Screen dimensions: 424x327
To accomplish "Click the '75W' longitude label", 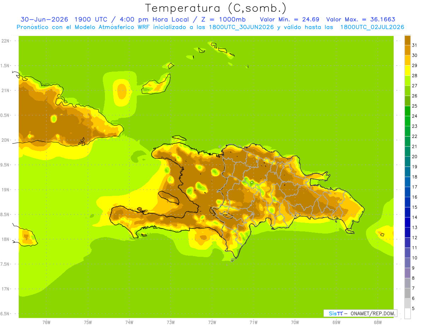I will coord(88,322).
